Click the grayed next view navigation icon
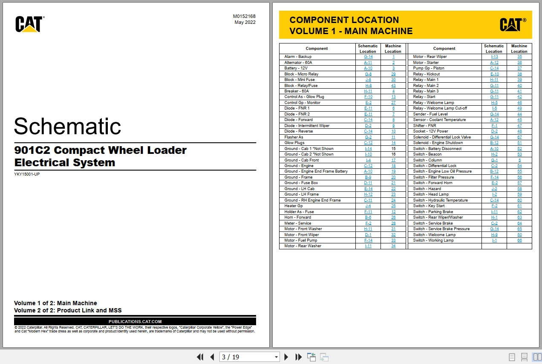The height and width of the screenshot is (364, 542). (324, 357)
